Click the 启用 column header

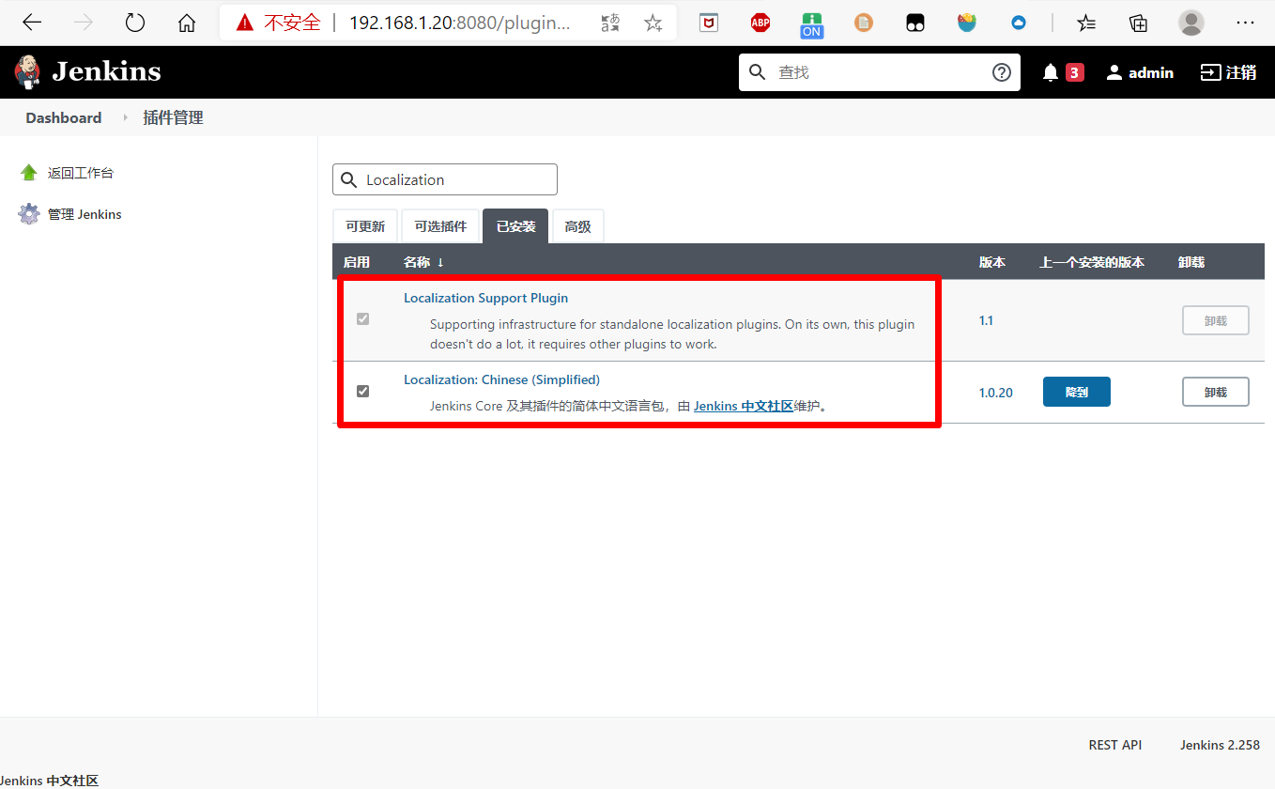click(357, 262)
